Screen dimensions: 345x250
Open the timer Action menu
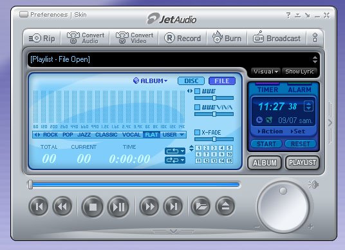pyautogui.click(x=270, y=131)
